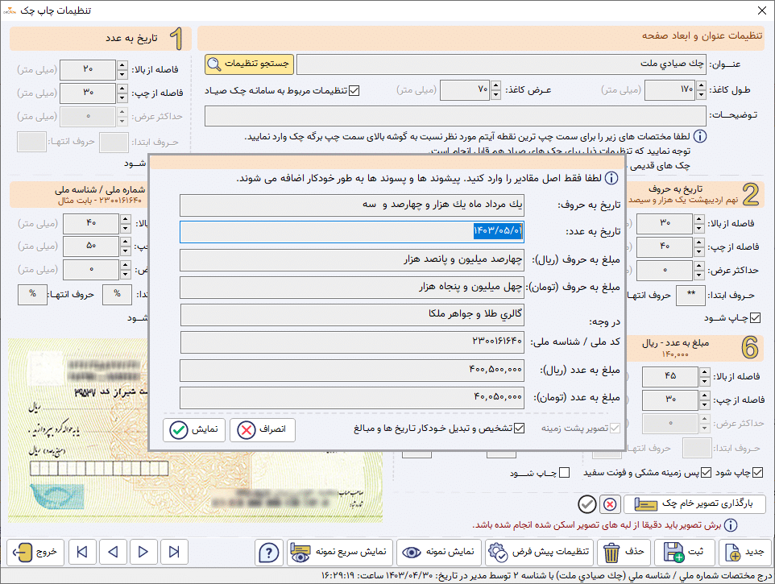Screen dimensions: 775x584
Task: Click the حذف delete button
Action: tap(624, 552)
